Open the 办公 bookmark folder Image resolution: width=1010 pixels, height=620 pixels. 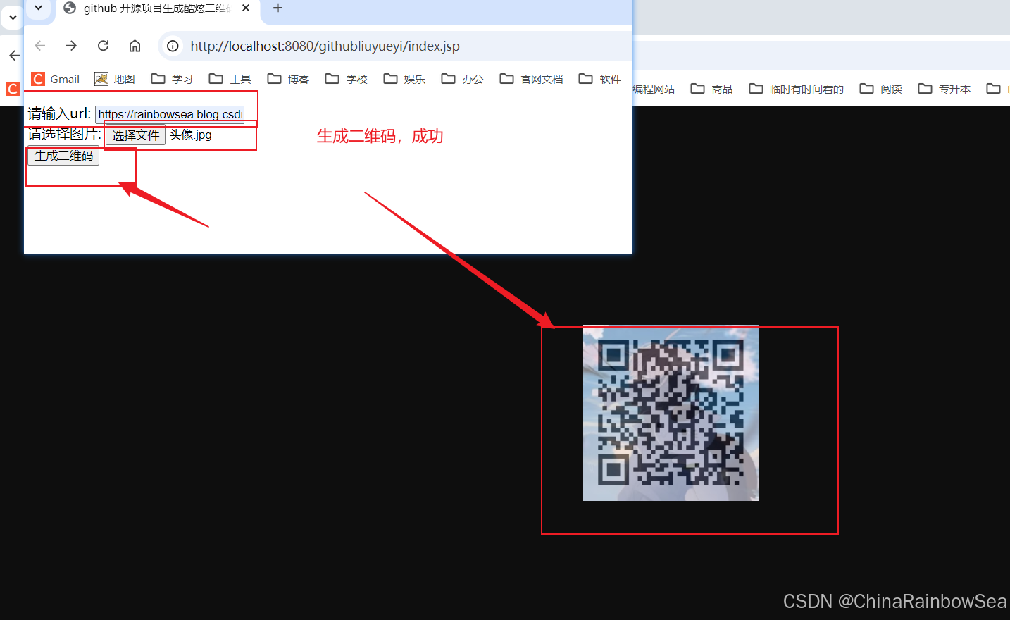coord(462,79)
